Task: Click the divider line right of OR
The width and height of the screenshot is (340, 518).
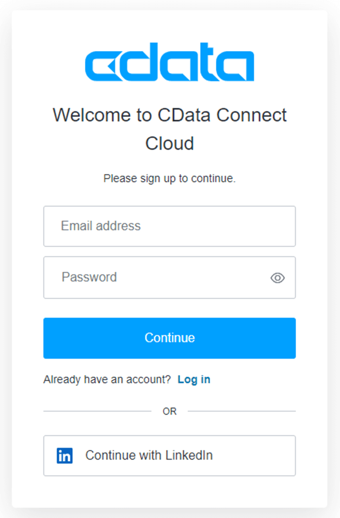Action: tap(241, 411)
